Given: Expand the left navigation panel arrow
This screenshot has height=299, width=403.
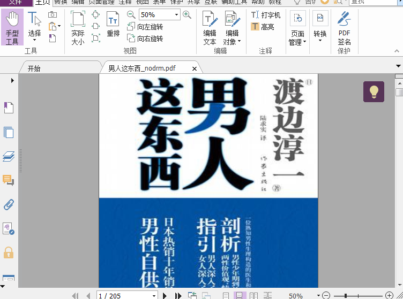Looking at the screenshot, I should (12, 81).
